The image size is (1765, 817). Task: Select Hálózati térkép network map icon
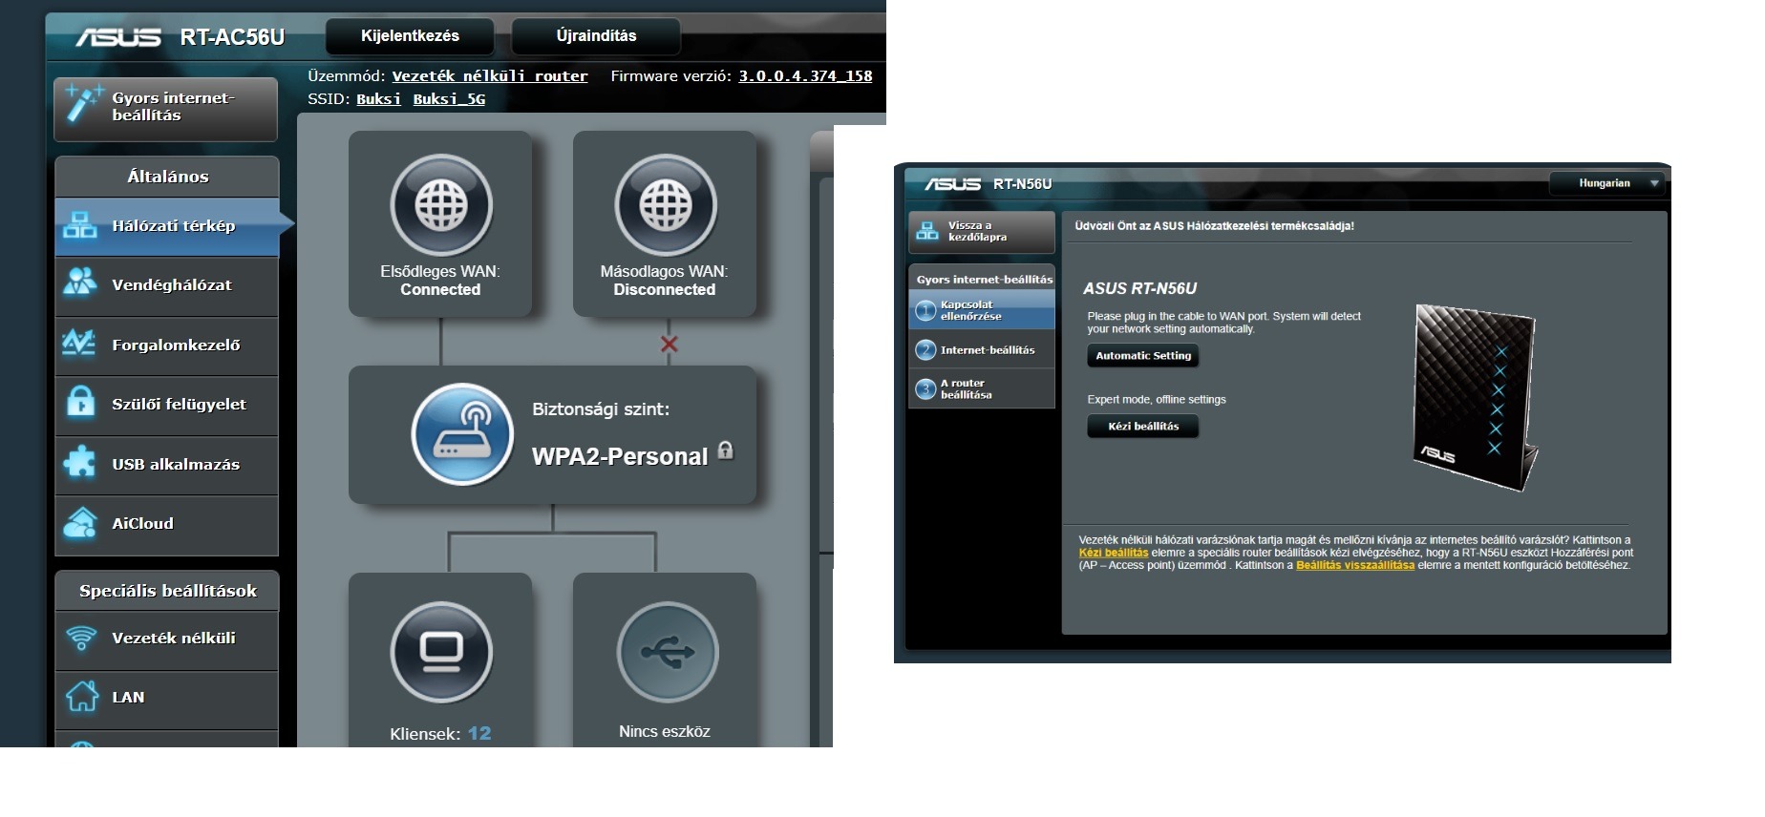point(80,225)
